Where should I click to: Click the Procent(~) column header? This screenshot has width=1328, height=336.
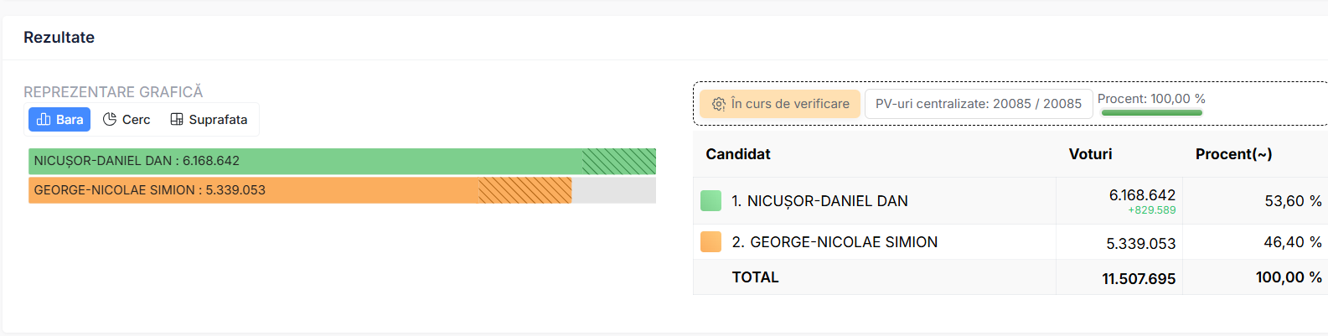tap(1233, 154)
